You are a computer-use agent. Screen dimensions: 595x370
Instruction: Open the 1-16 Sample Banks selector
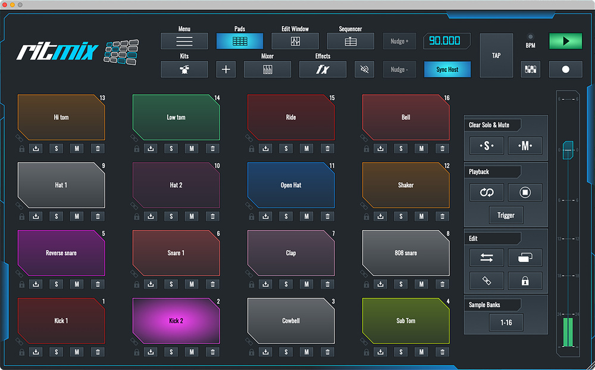click(506, 322)
